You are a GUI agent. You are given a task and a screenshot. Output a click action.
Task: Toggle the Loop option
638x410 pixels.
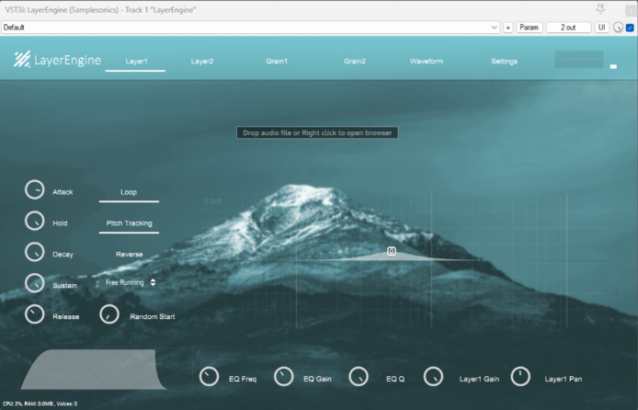pyautogui.click(x=129, y=193)
